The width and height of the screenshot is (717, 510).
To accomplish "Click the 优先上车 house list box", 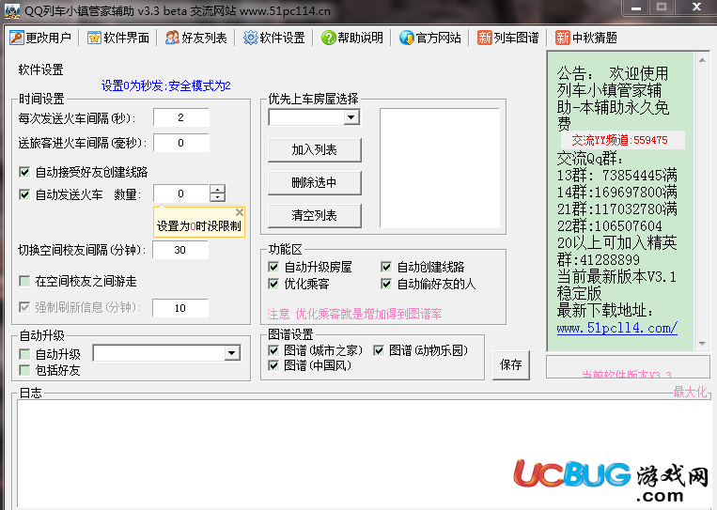I will [440, 168].
